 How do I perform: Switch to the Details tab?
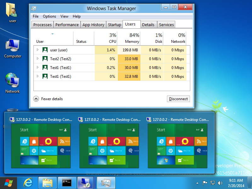(148, 25)
